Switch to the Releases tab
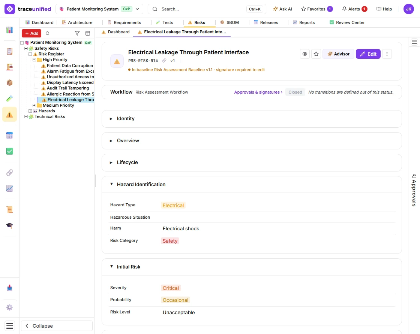420x334 pixels. pos(266,22)
